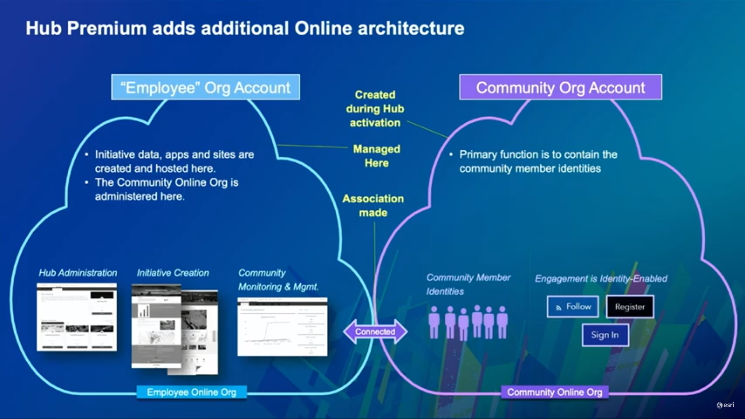Click the Connected double arrow
This screenshot has width=745, height=419.
click(x=375, y=332)
